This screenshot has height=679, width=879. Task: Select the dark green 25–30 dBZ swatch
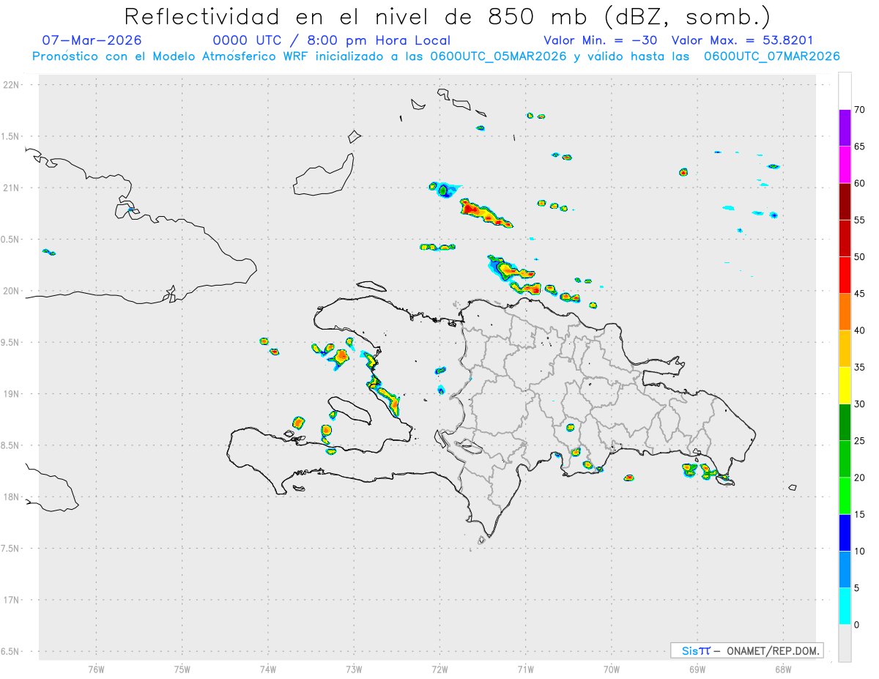coord(845,422)
